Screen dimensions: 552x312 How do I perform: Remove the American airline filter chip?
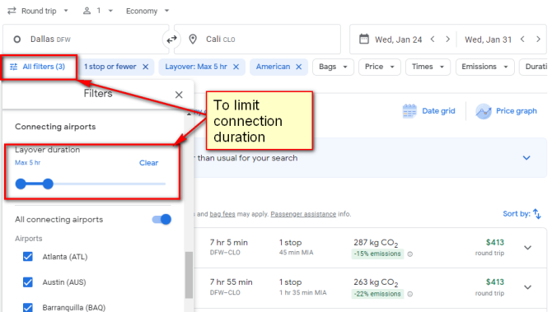click(298, 67)
